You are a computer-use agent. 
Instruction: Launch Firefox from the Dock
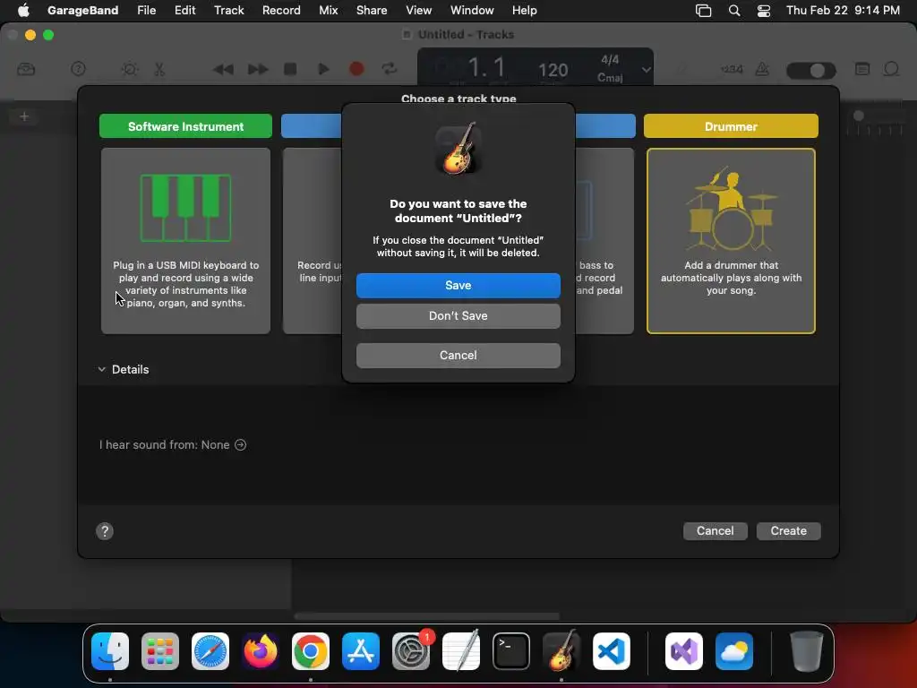(x=261, y=651)
